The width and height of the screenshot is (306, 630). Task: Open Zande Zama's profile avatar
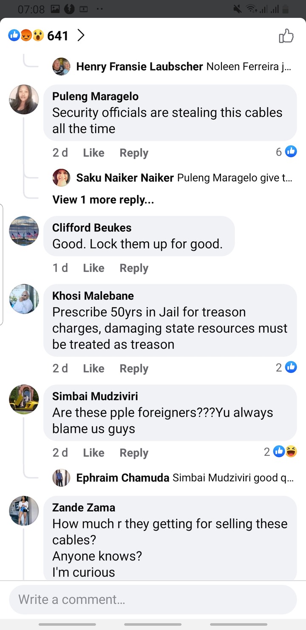24,510
